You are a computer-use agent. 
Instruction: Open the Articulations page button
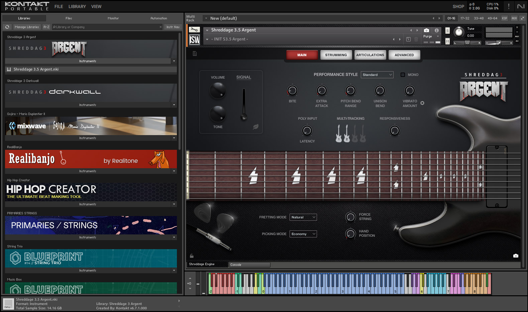click(370, 55)
